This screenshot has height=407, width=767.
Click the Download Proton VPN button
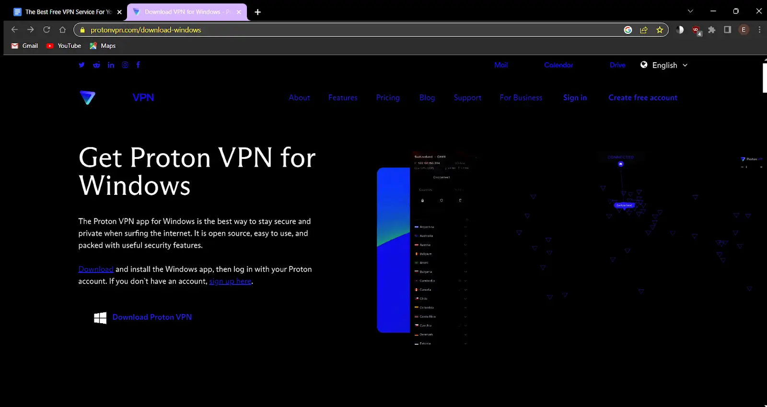143,317
